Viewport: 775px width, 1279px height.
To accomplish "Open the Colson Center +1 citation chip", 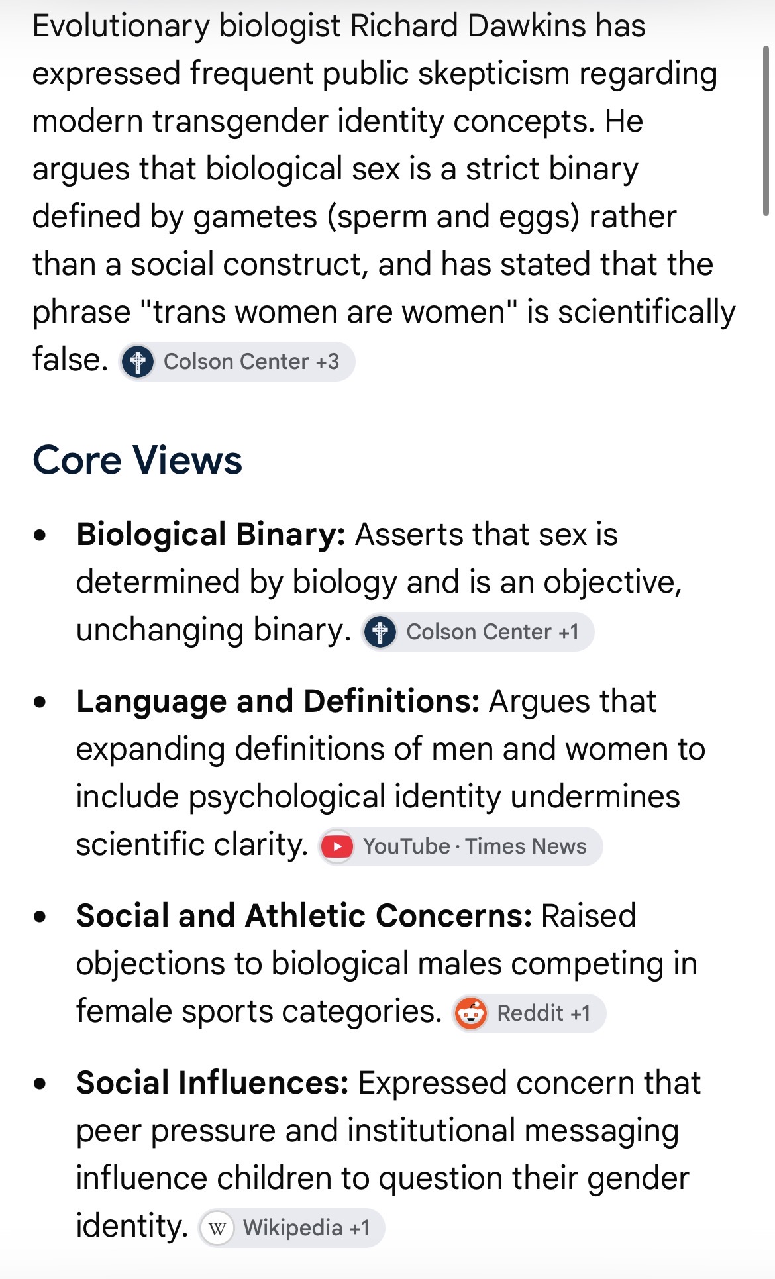I will (x=478, y=632).
